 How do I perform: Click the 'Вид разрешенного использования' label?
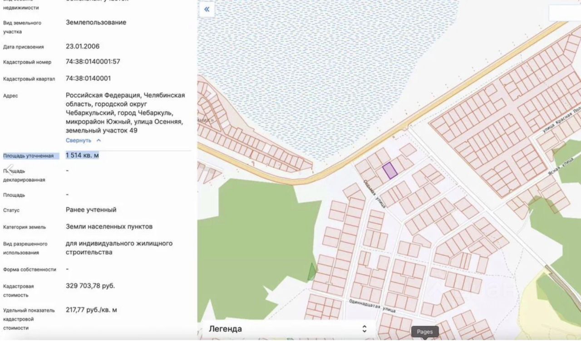25,248
